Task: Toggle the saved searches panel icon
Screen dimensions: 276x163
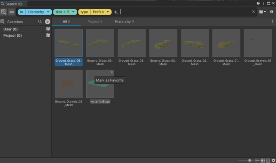Action: point(3,12)
